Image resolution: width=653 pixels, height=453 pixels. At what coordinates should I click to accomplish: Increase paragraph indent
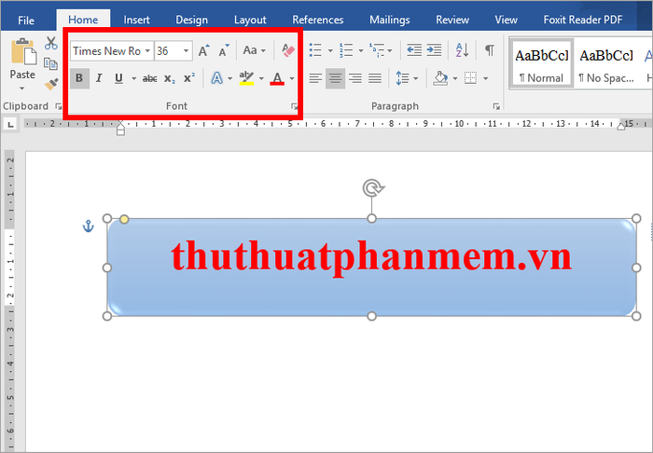coord(434,50)
